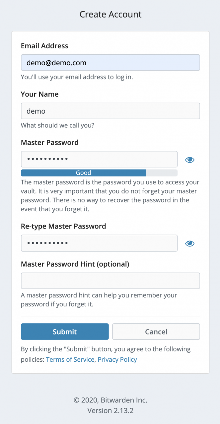Show the Re-type Master Password characters
The width and height of the screenshot is (220, 424).
pyautogui.click(x=190, y=243)
